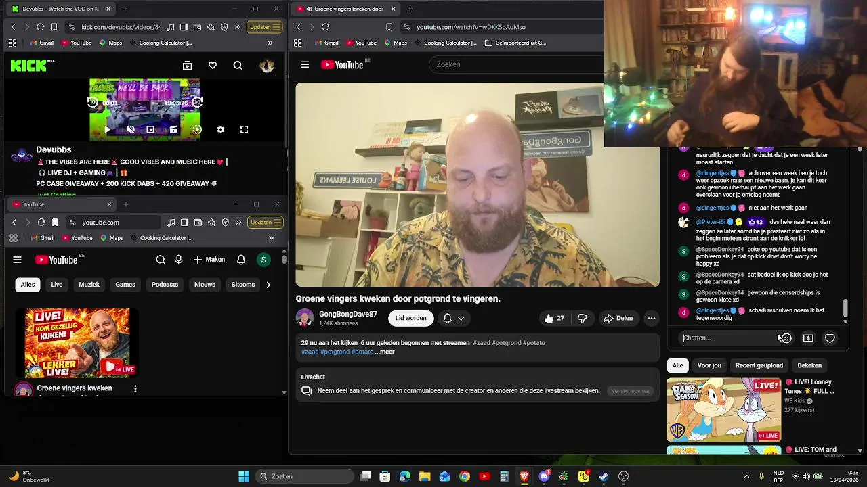Open the Looney Tunes live thumbnail
This screenshot has width=867, height=487.
tap(724, 410)
